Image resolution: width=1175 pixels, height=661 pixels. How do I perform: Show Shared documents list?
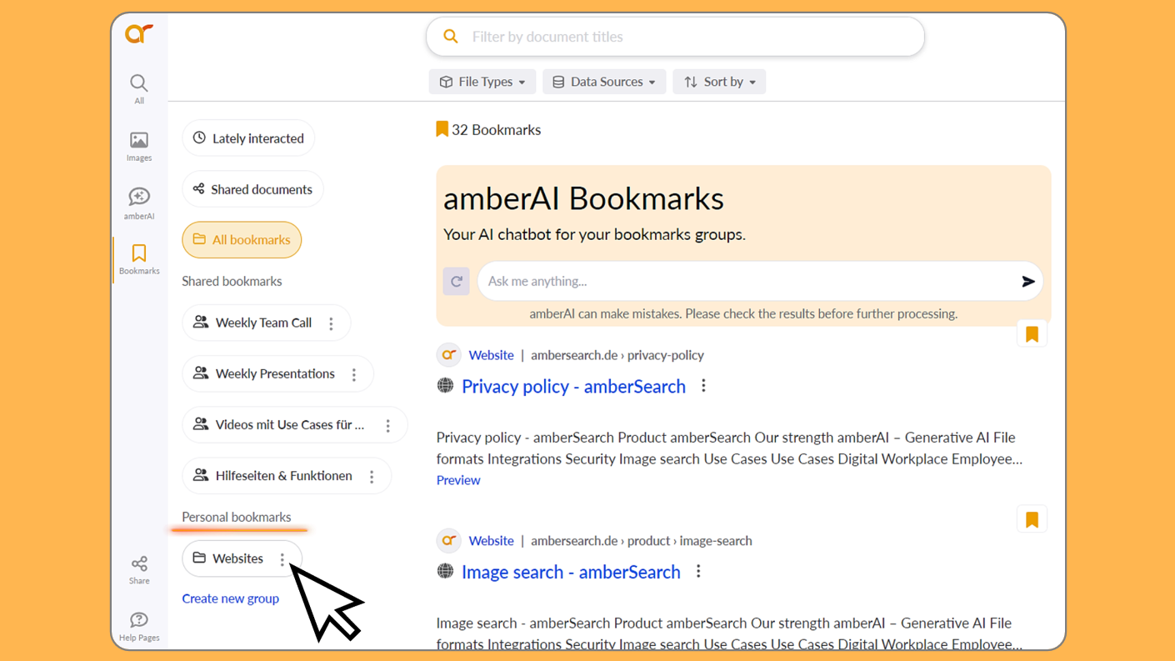252,189
